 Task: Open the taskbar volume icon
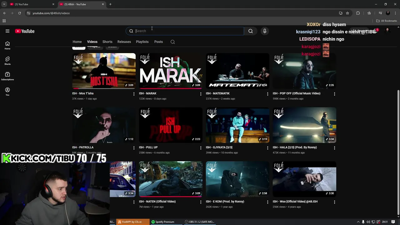tap(368, 222)
